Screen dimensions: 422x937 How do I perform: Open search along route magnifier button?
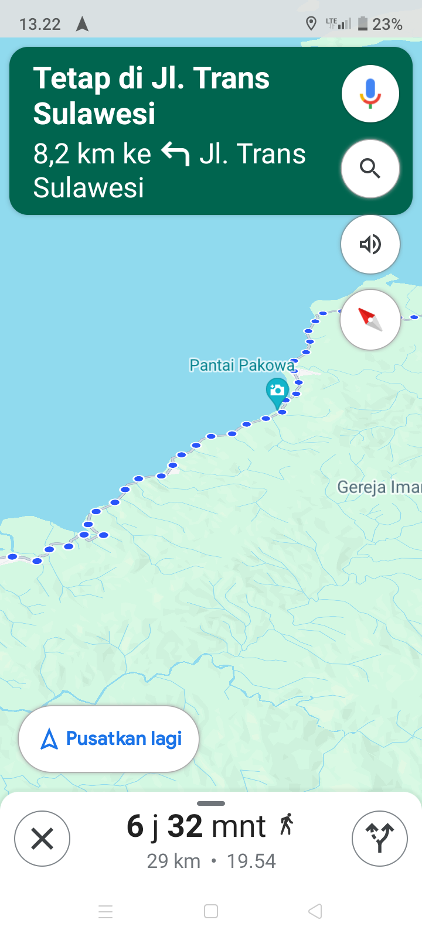coord(370,169)
